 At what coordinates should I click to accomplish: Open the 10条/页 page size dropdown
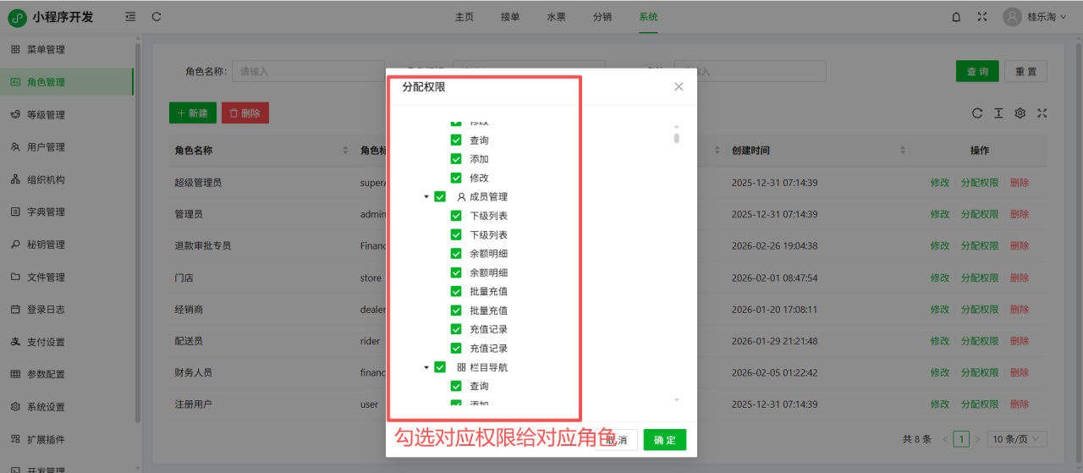1019,439
